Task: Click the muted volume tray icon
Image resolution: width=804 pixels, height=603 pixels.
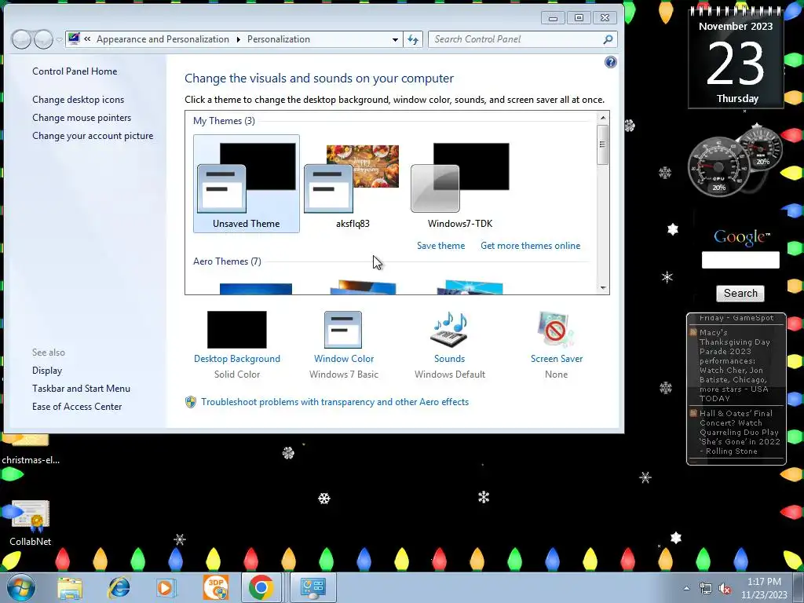Action: coord(725,589)
